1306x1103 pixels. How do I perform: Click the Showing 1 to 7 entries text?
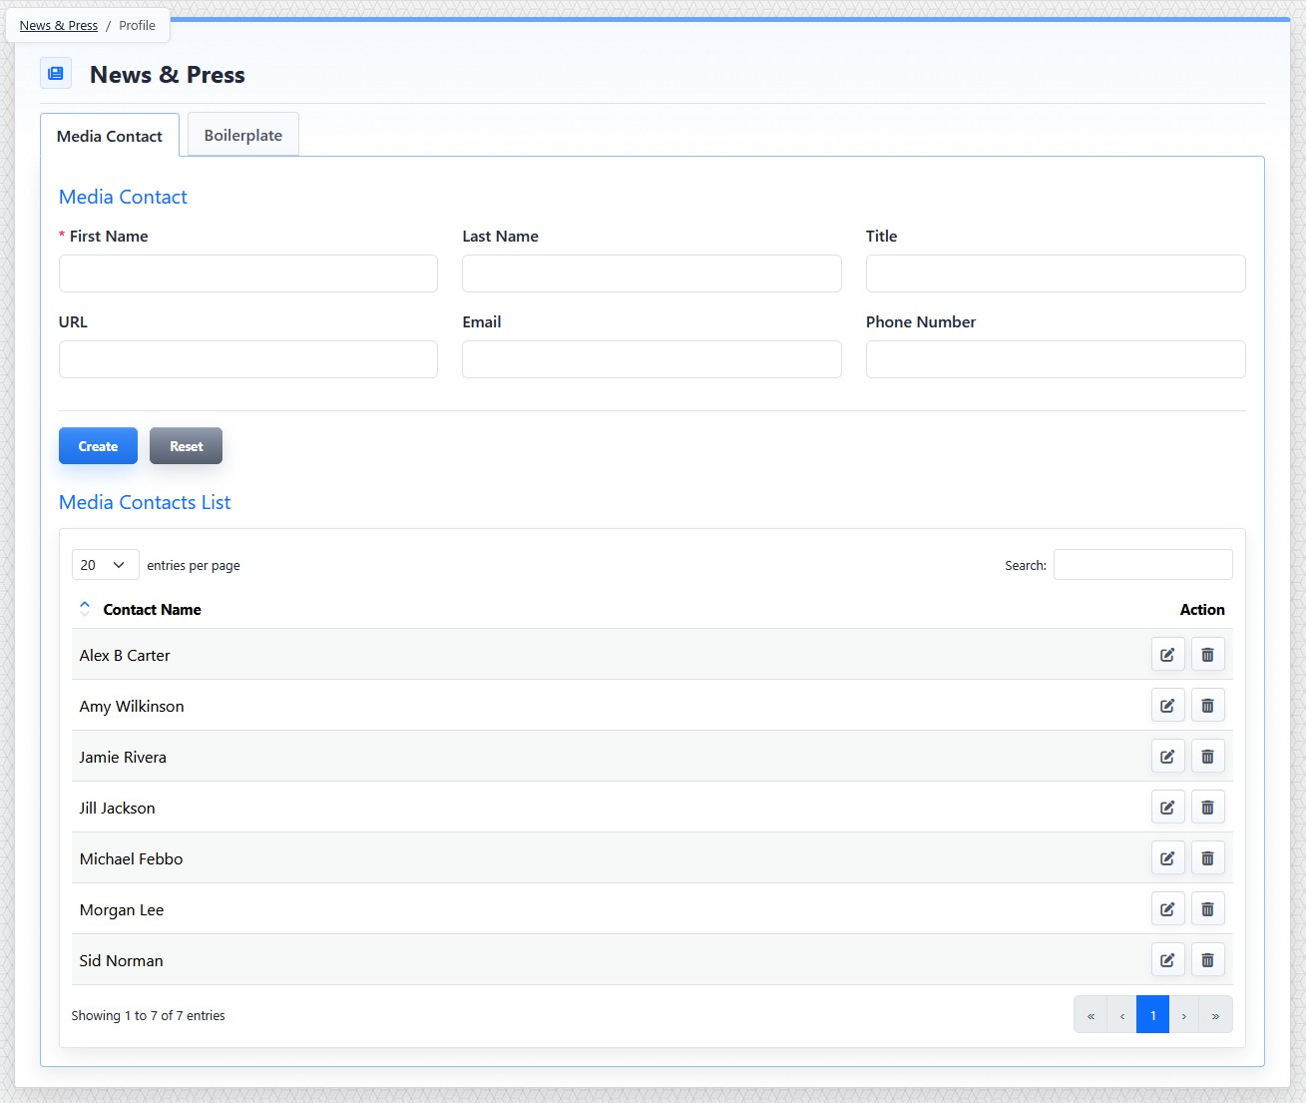point(148,1015)
